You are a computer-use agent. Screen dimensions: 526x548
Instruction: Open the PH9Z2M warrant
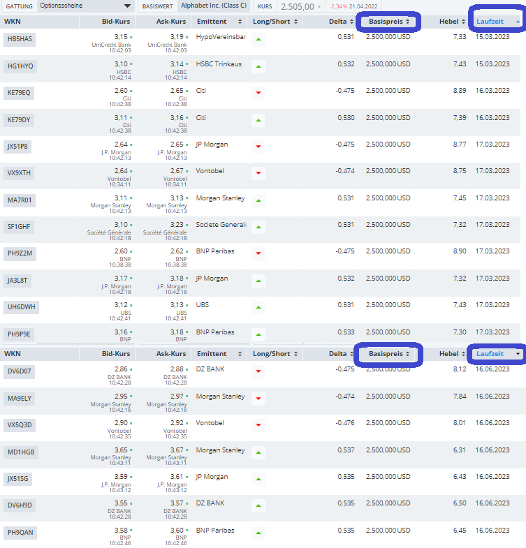point(20,253)
